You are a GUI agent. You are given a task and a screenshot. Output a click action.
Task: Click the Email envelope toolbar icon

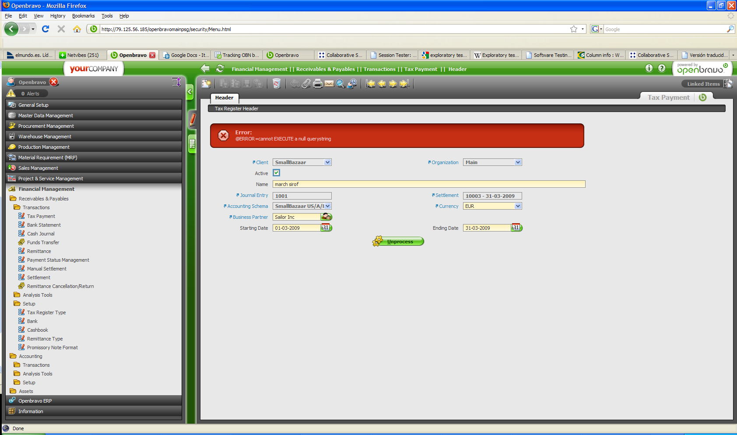(329, 84)
